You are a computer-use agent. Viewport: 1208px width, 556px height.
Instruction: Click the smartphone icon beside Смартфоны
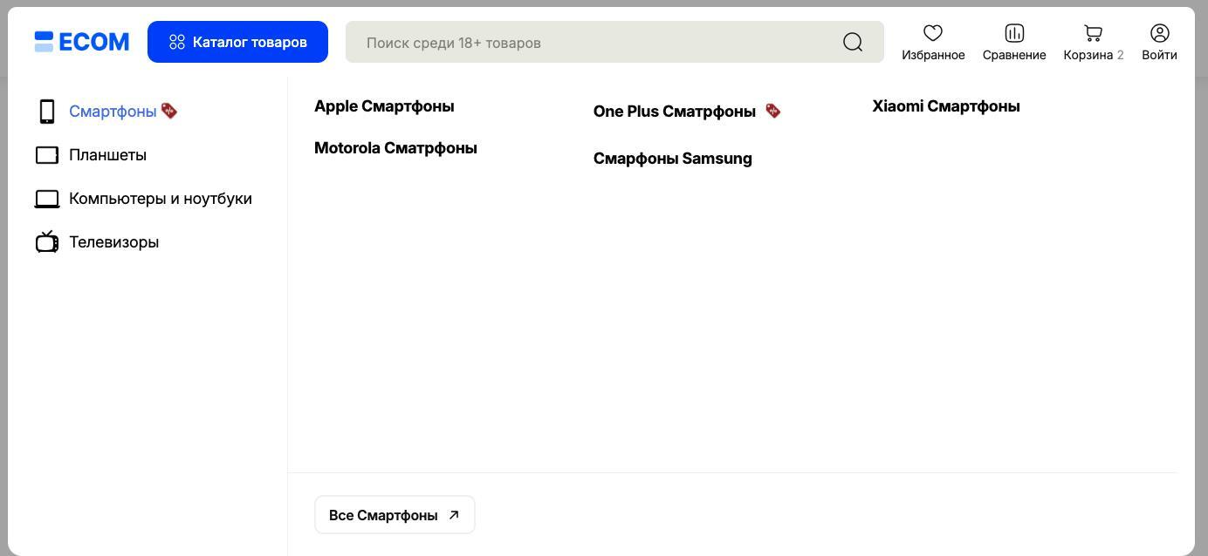point(47,112)
